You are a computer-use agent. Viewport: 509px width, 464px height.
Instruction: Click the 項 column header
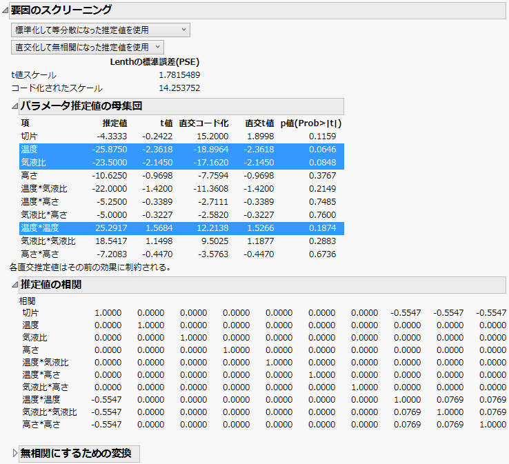tap(26, 123)
